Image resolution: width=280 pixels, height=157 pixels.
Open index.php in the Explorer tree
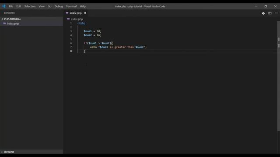tap(31, 24)
